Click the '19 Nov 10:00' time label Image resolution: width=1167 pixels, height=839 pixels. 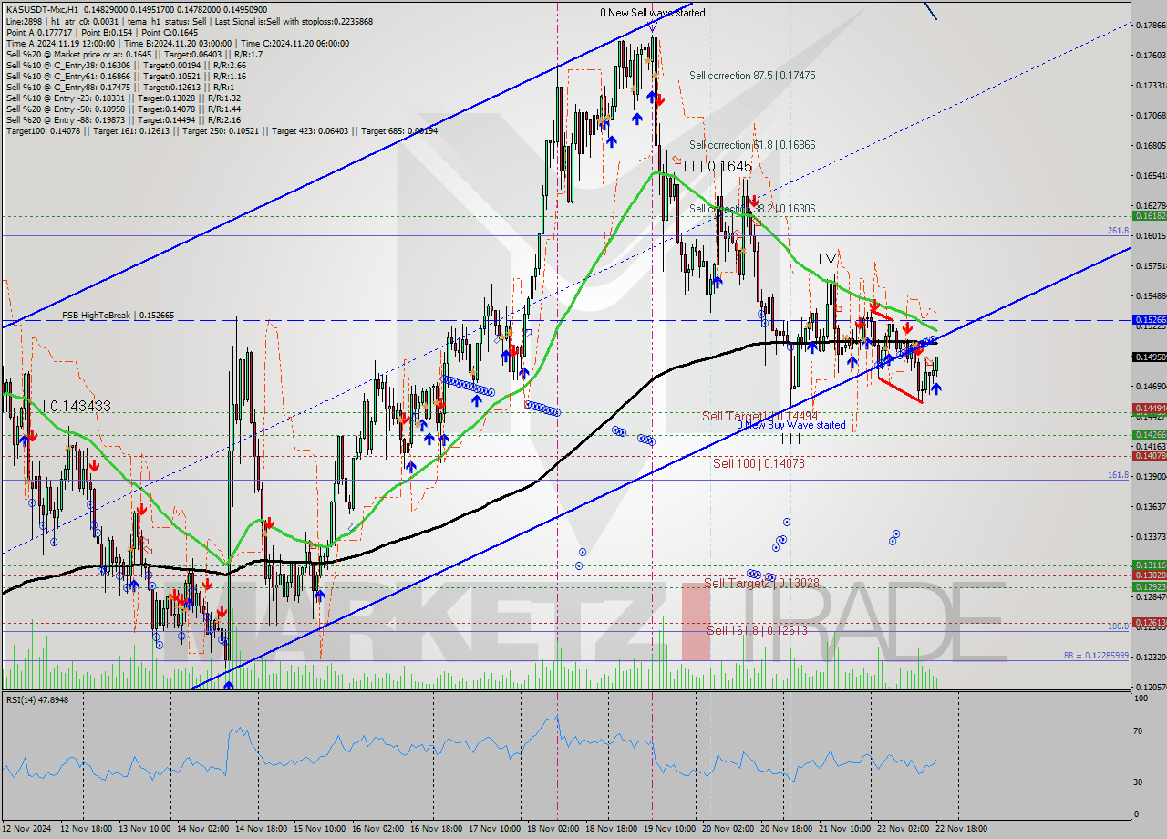coord(668,828)
